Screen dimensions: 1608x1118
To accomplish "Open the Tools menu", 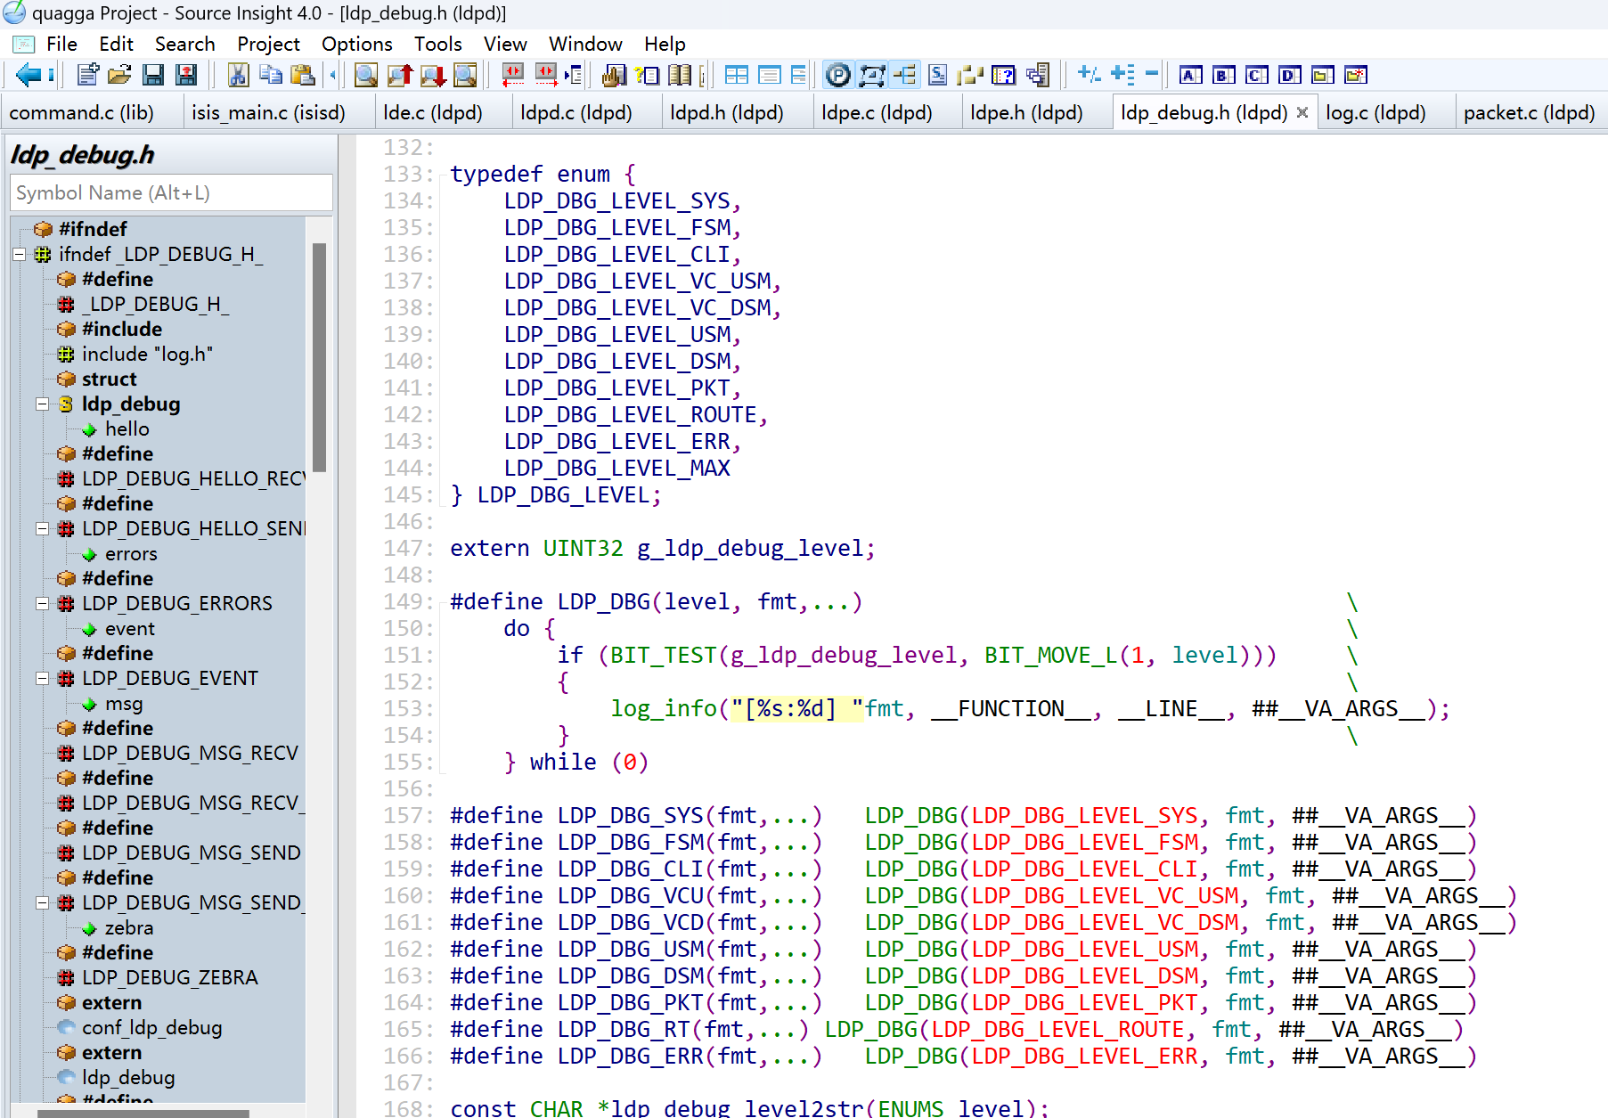I will tap(437, 44).
